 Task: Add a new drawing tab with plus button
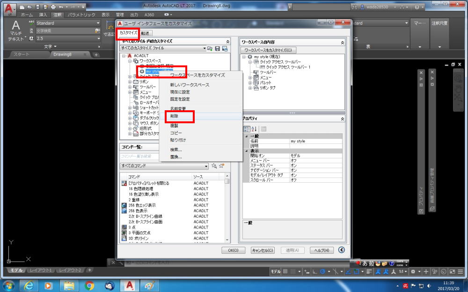point(96,55)
